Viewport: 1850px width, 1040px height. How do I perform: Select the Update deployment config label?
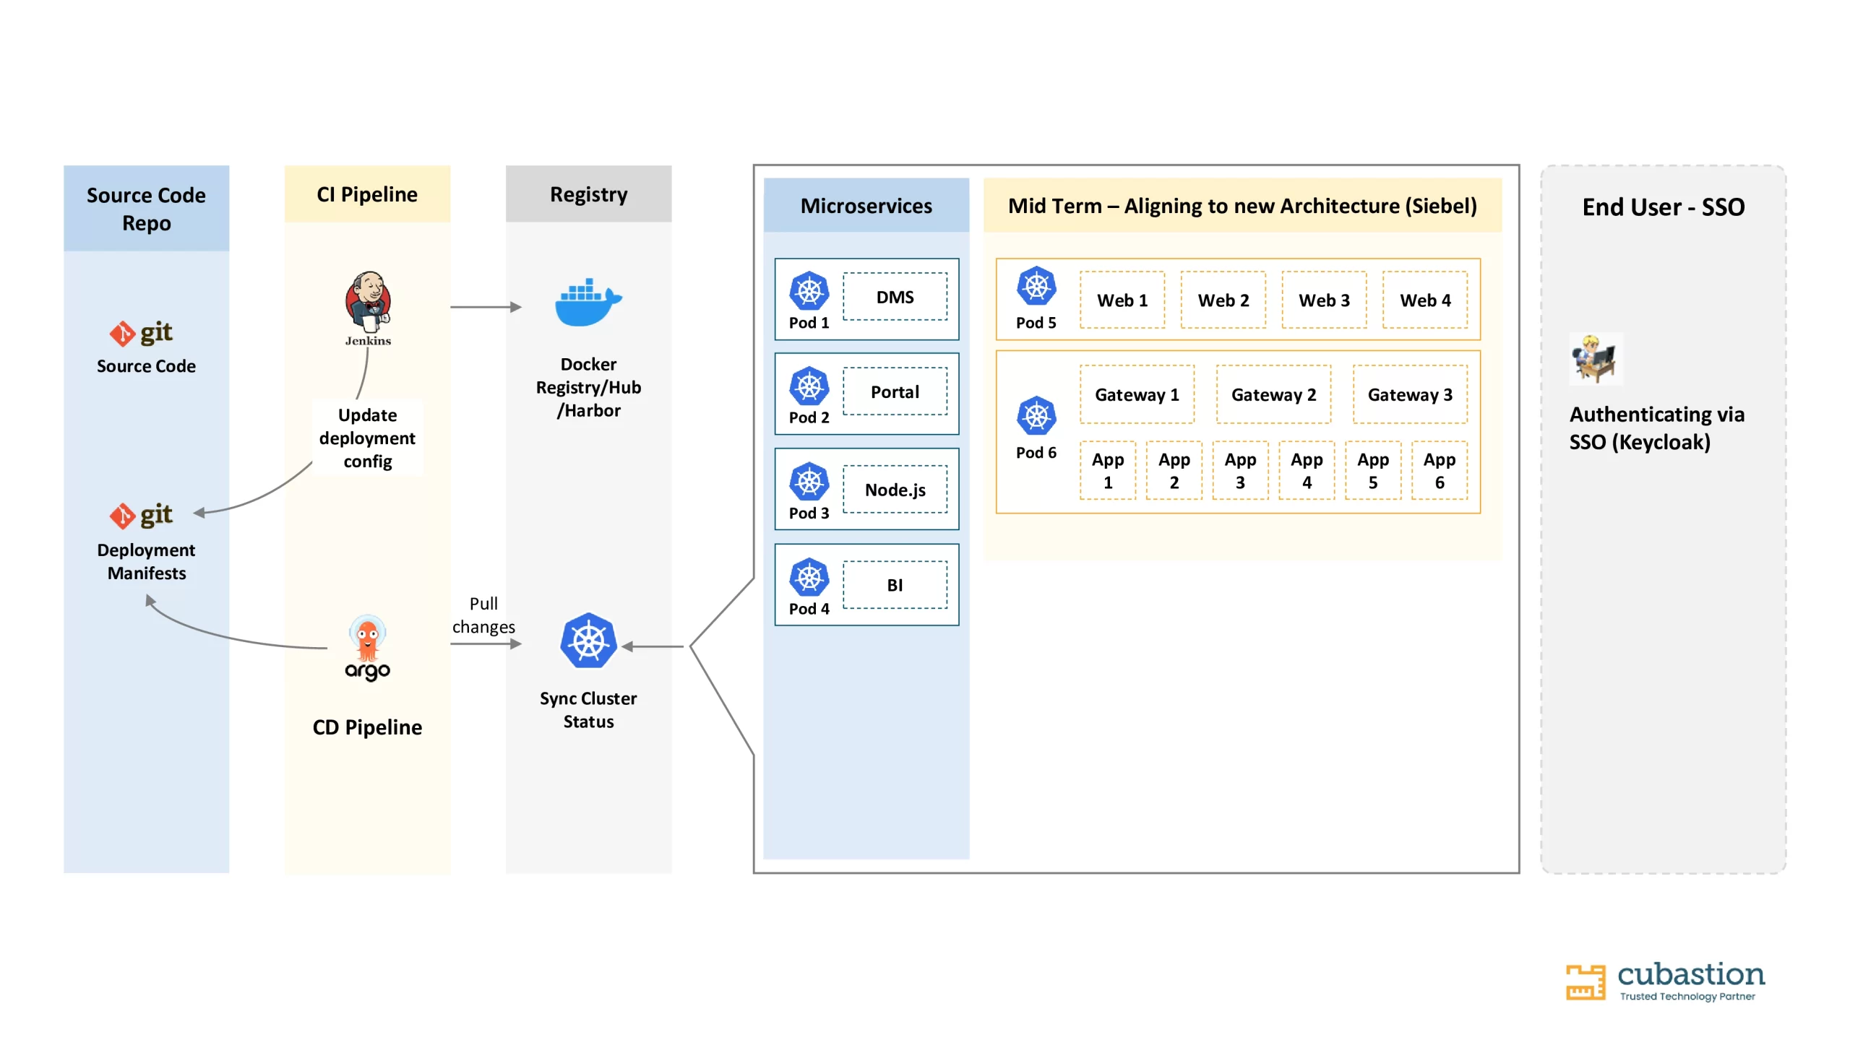click(367, 438)
